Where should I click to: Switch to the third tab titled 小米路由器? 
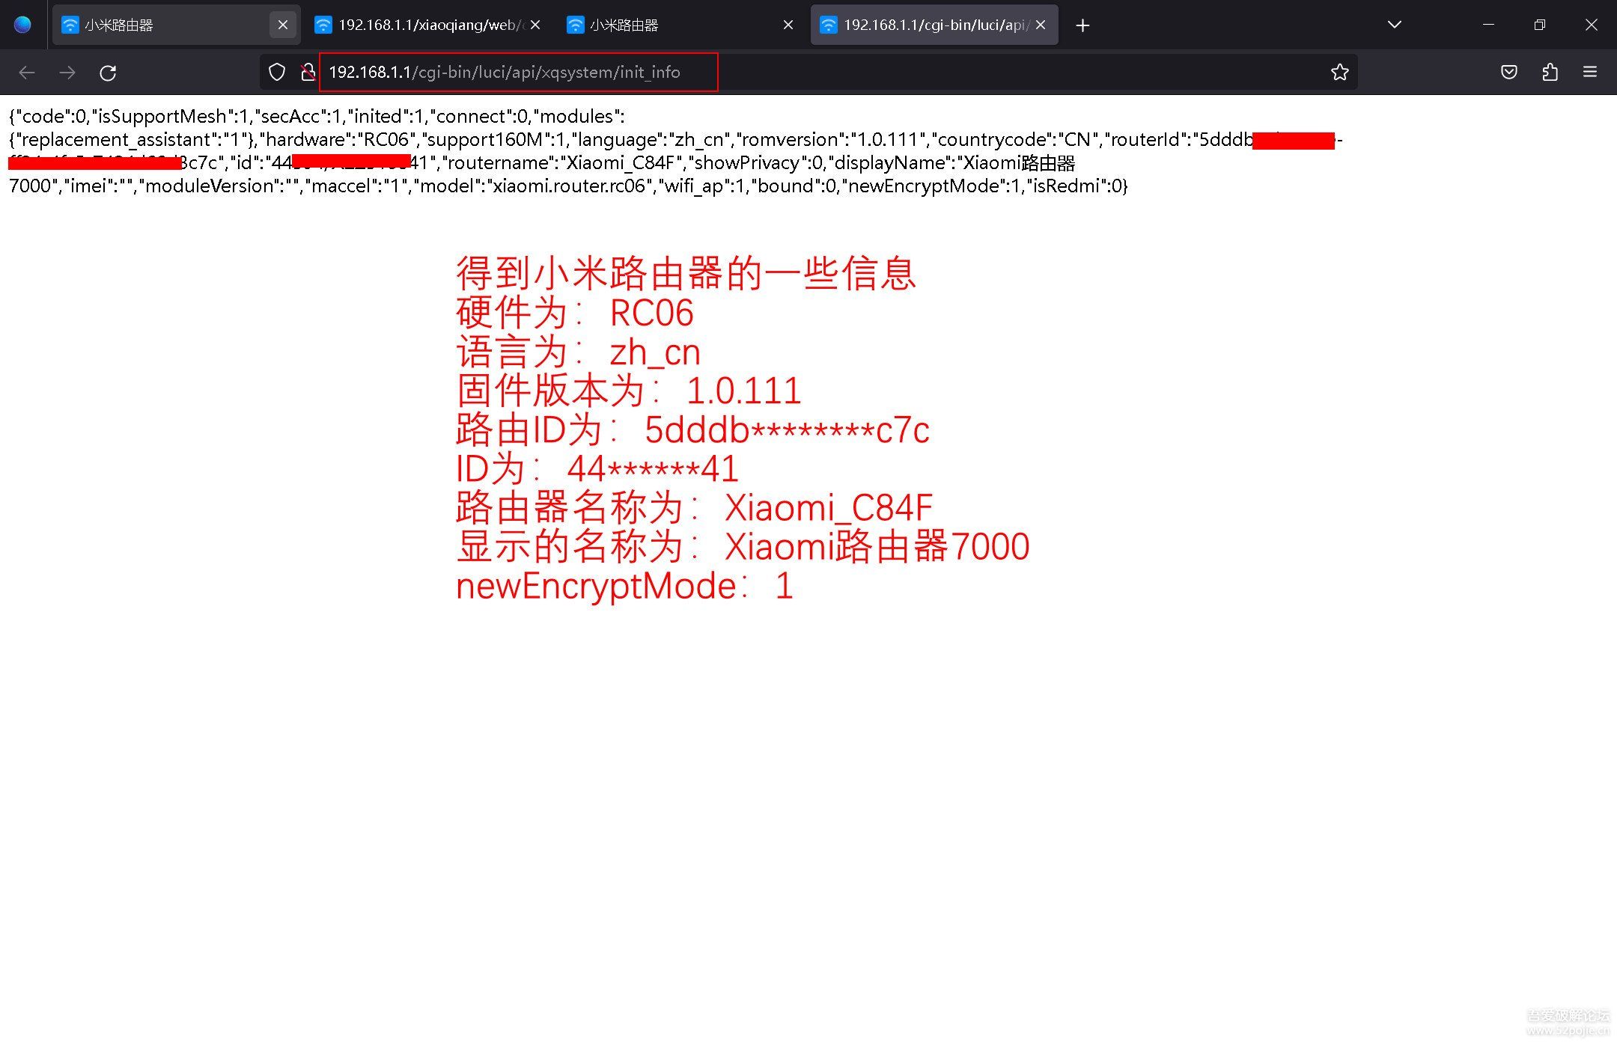tap(680, 25)
